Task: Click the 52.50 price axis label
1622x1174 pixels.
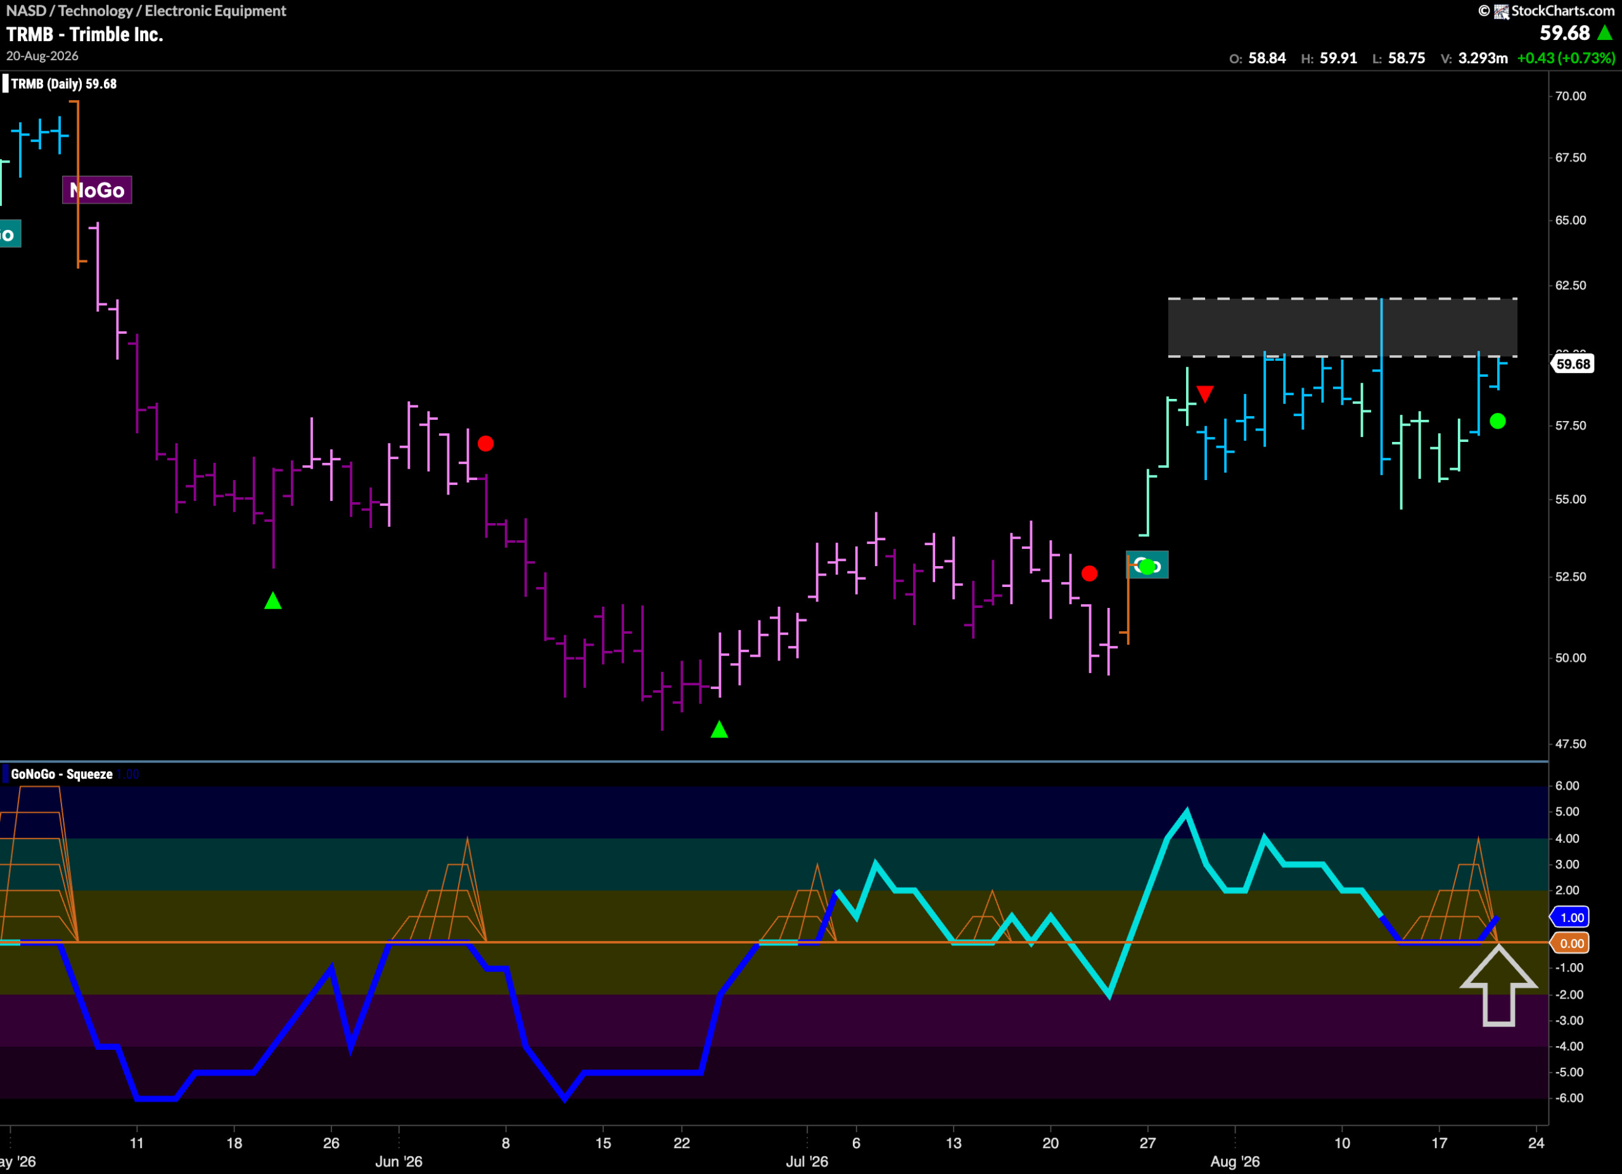Action: coord(1571,577)
